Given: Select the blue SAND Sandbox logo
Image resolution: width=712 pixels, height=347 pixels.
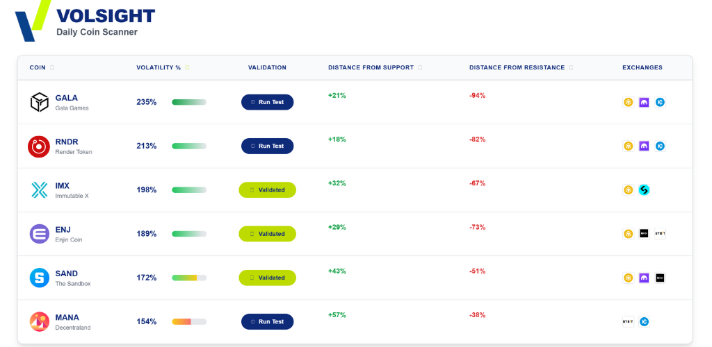Looking at the screenshot, I should (39, 278).
